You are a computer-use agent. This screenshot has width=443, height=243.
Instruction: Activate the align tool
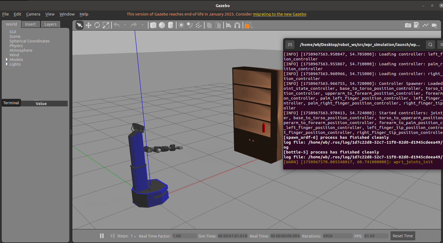[x=229, y=25]
